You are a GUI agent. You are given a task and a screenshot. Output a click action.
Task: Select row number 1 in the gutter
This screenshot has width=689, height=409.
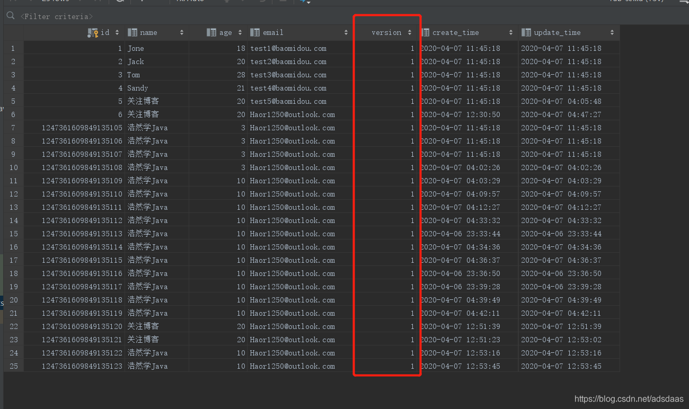click(x=13, y=48)
